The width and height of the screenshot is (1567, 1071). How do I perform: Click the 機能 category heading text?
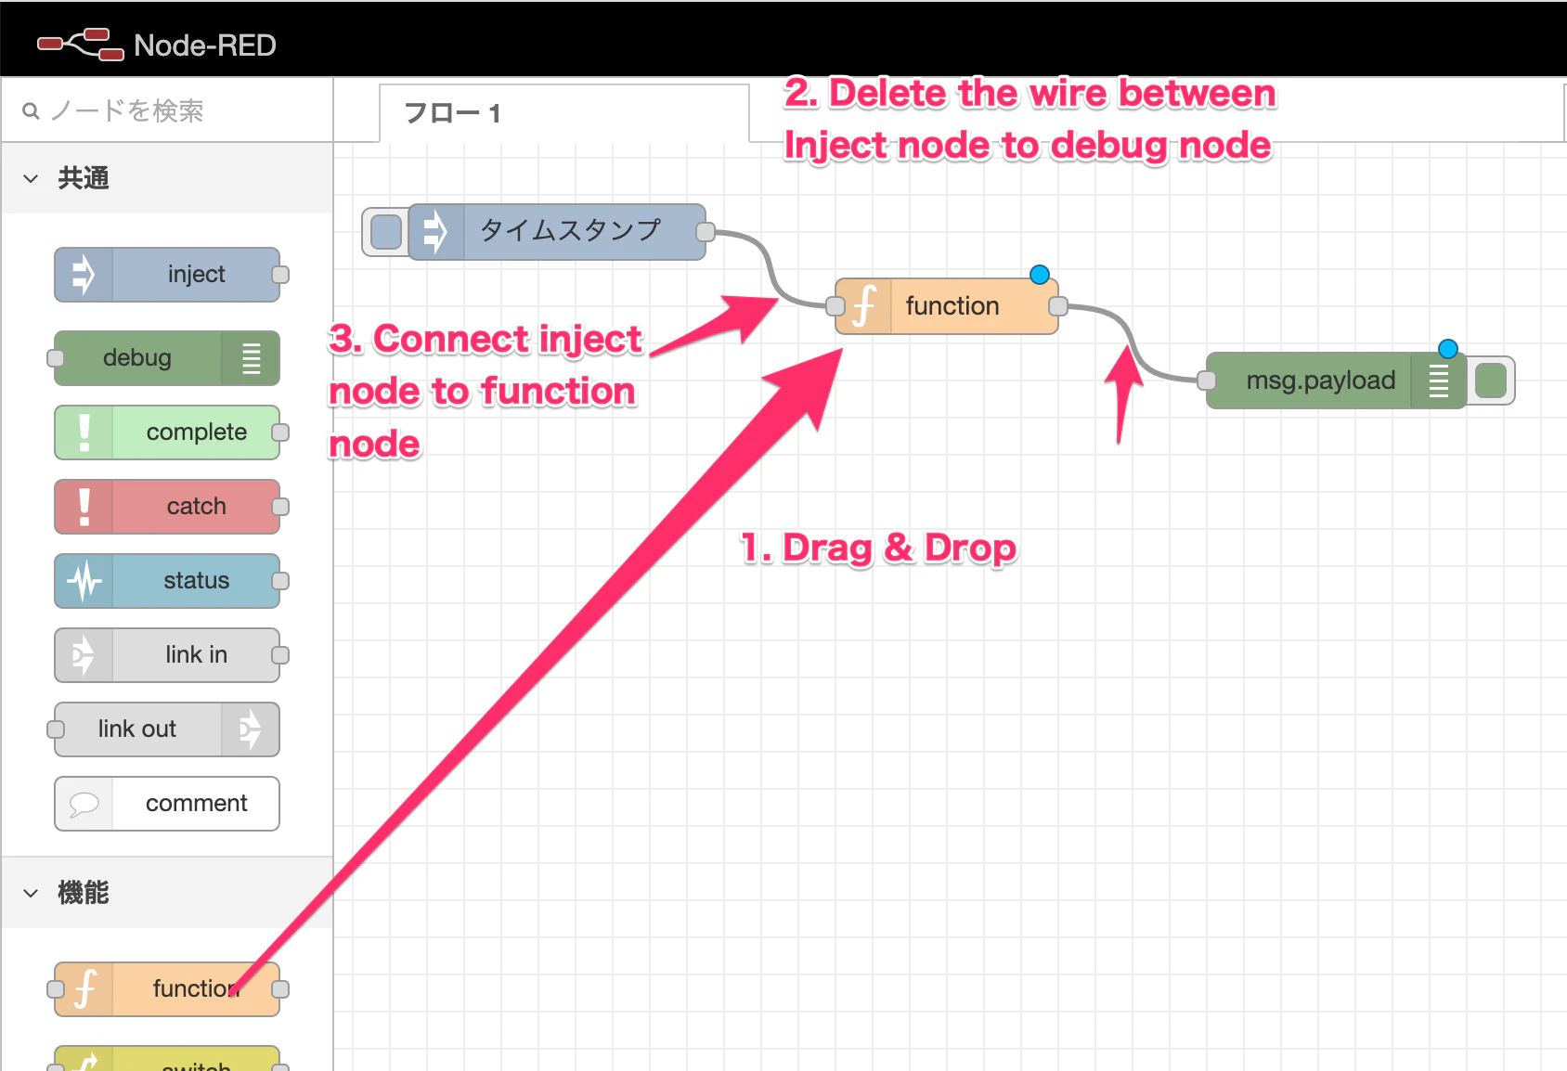(84, 893)
